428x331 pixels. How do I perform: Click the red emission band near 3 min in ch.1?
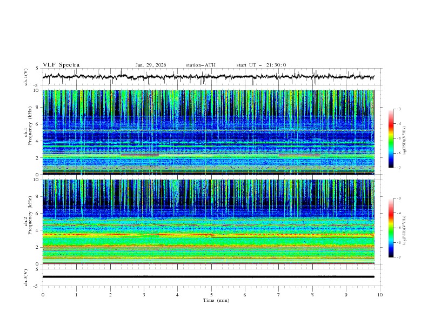[x=139, y=155]
